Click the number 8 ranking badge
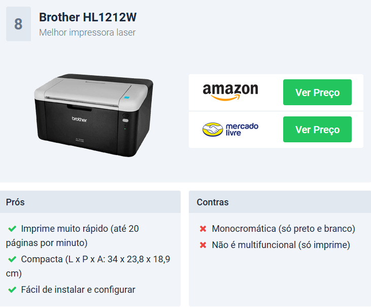The width and height of the screenshot is (371, 307). point(18,24)
